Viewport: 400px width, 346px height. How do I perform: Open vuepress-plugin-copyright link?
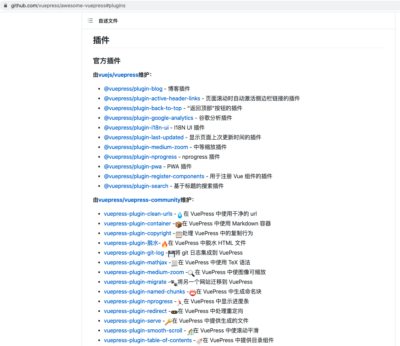point(137,233)
